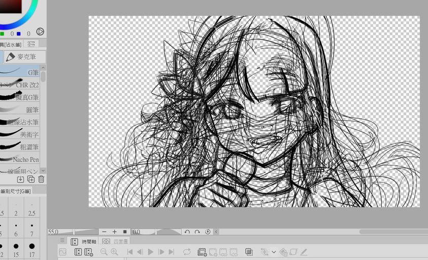This screenshot has height=260, width=428.
Task: Click the horizontal scrollbar left arrow
Action: click(216, 232)
